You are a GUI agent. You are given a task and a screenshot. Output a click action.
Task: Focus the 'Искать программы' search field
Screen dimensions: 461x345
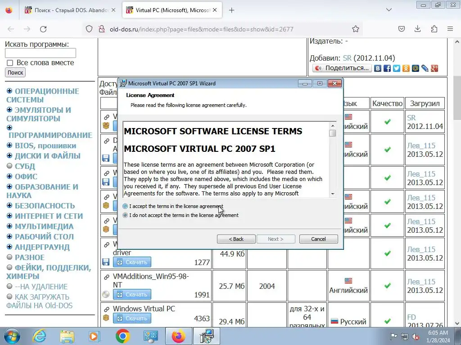40,53
